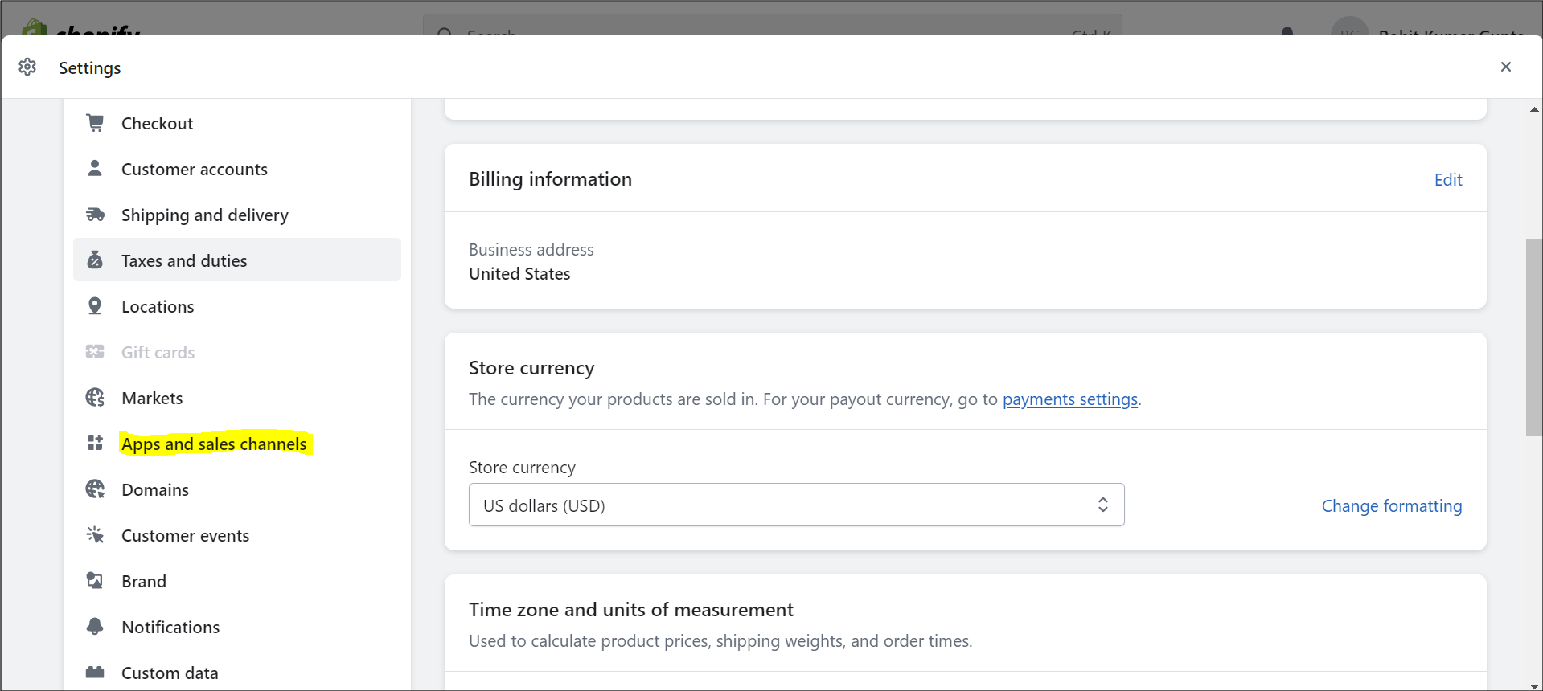Go to Shipping and delivery settings

click(x=237, y=215)
